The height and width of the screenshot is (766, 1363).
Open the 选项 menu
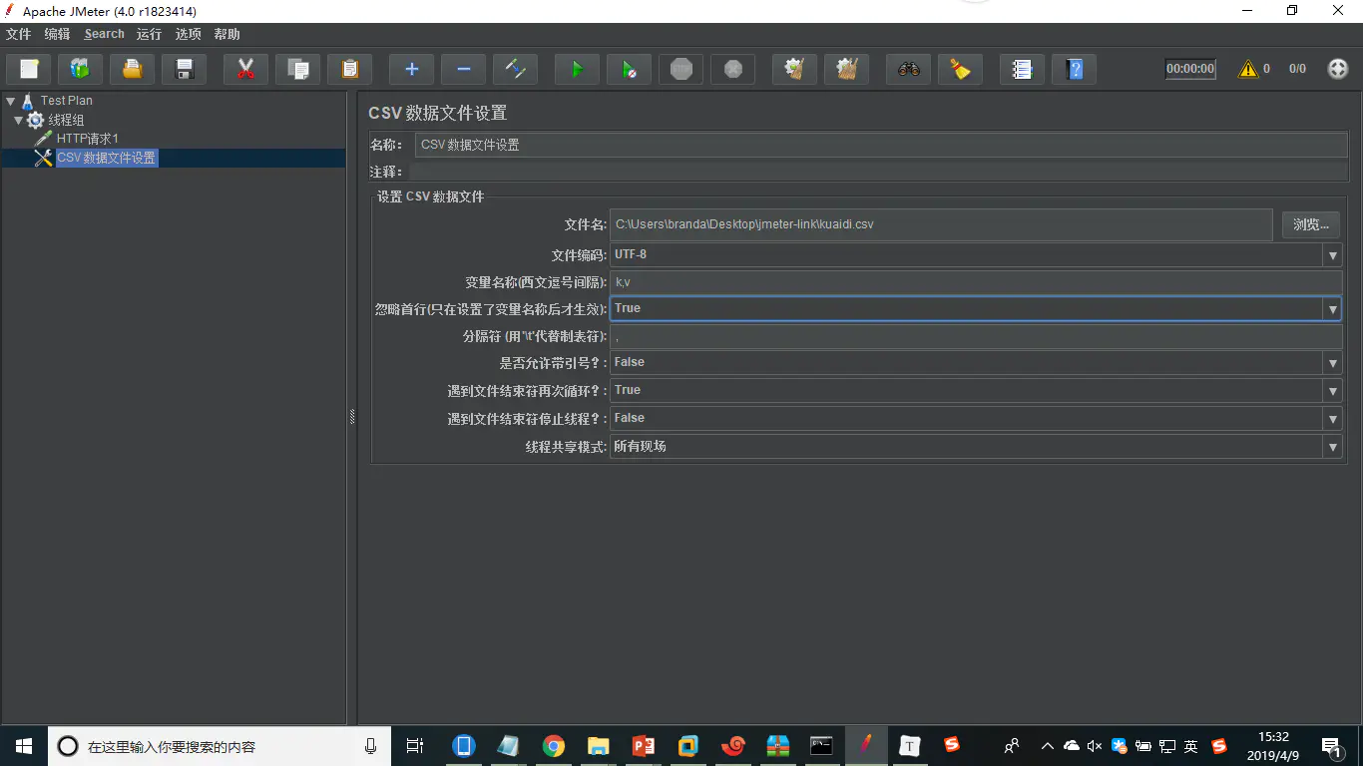pyautogui.click(x=188, y=34)
